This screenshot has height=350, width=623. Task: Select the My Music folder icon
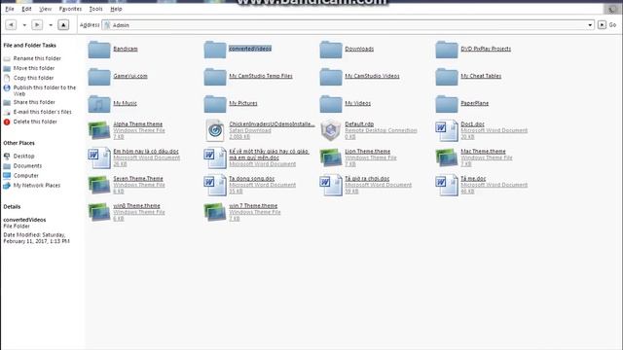99,104
